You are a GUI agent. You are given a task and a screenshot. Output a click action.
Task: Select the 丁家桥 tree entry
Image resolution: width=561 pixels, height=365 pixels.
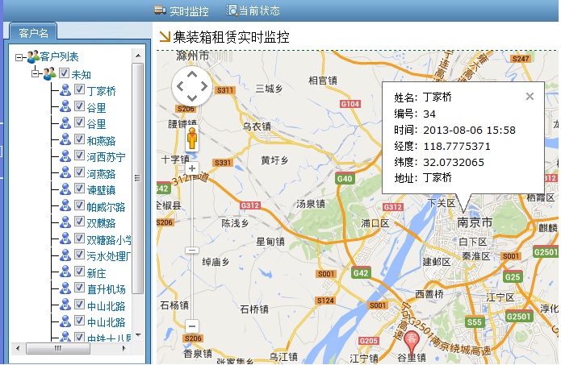101,91
